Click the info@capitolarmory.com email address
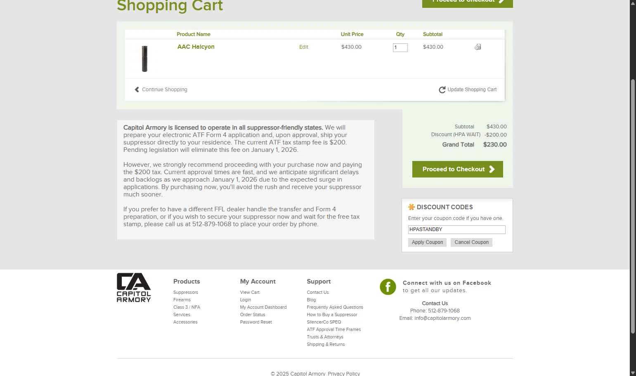636x376 pixels. tap(442, 318)
